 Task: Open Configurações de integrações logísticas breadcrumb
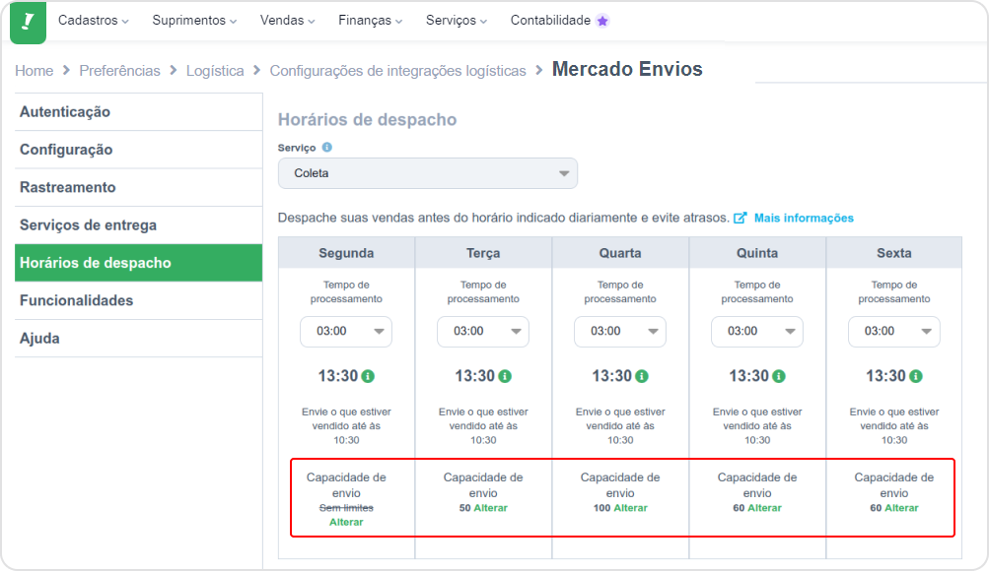click(x=398, y=71)
